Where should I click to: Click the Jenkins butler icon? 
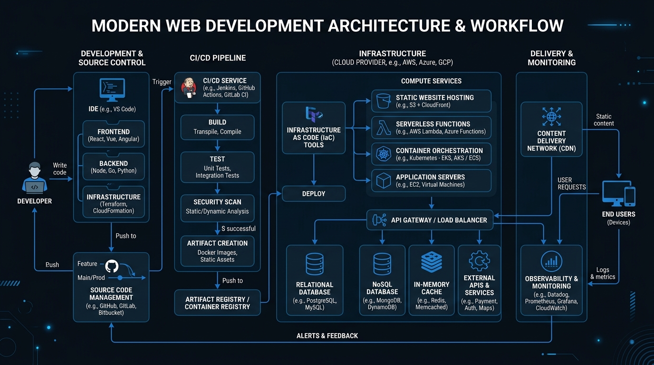point(189,87)
